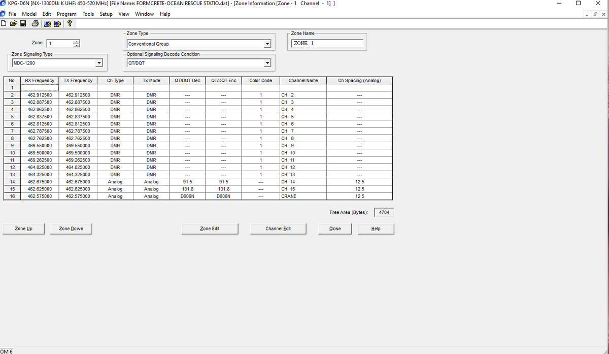Click the Channel Edit button
609x354 pixels.
[278, 229]
